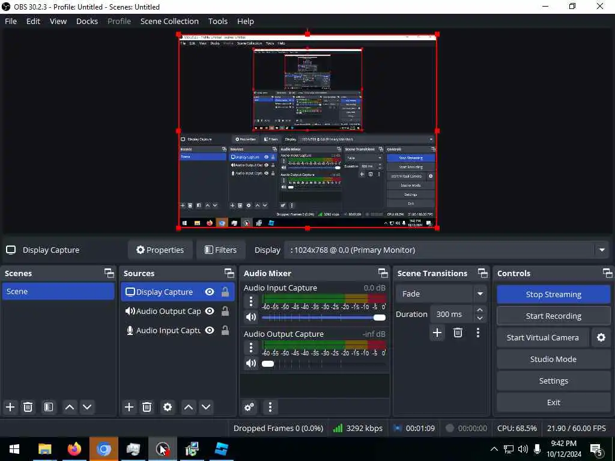Delete the selected source via the trash icon
The height and width of the screenshot is (461, 615).
coord(147,407)
